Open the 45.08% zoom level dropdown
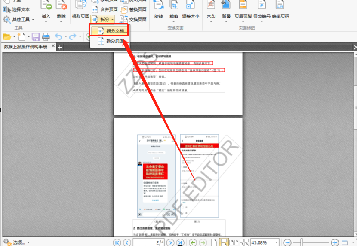The height and width of the screenshot is (248, 357). (x=277, y=242)
